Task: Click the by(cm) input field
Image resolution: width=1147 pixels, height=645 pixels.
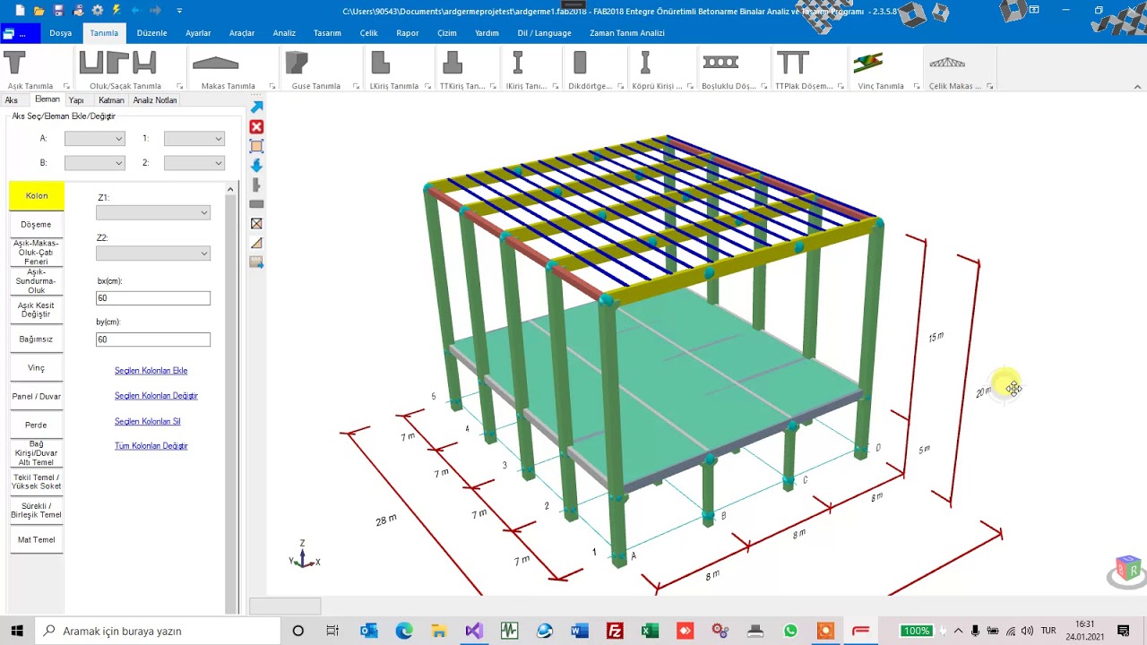Action: (x=153, y=340)
